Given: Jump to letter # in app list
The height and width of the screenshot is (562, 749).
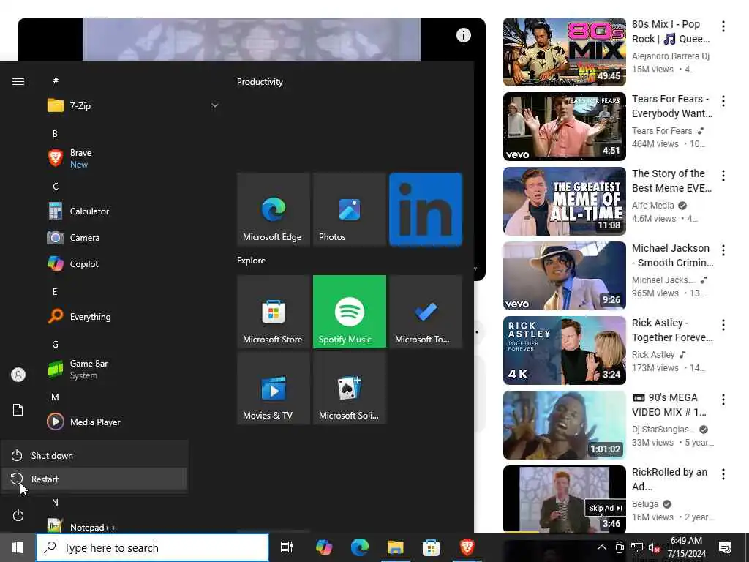Looking at the screenshot, I should tap(56, 80).
